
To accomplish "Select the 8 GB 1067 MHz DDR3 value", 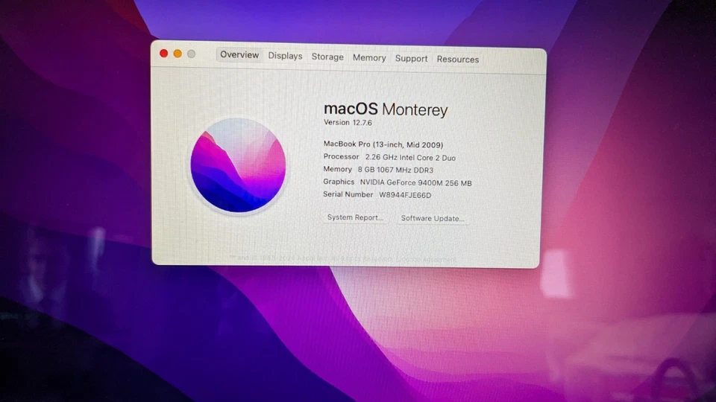I will (395, 170).
